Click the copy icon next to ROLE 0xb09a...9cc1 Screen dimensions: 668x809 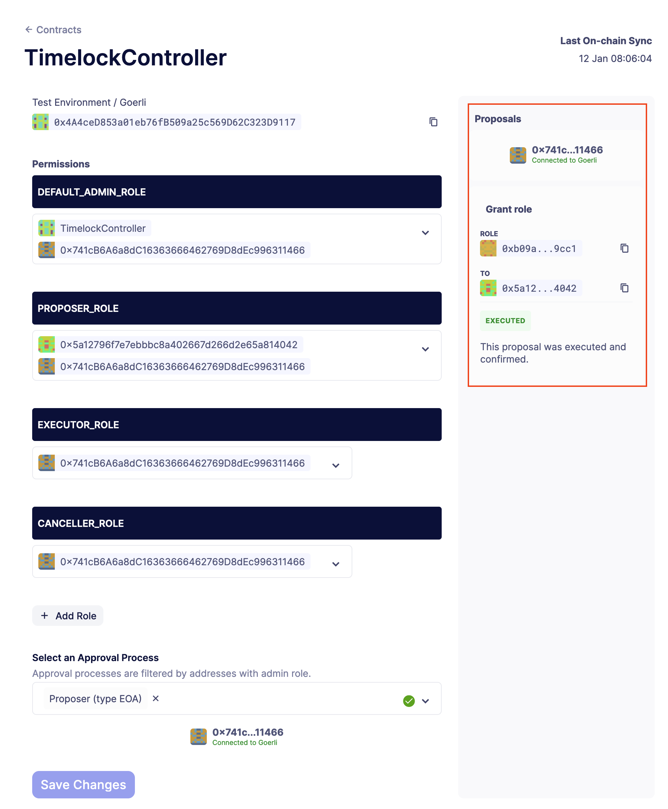coord(623,249)
